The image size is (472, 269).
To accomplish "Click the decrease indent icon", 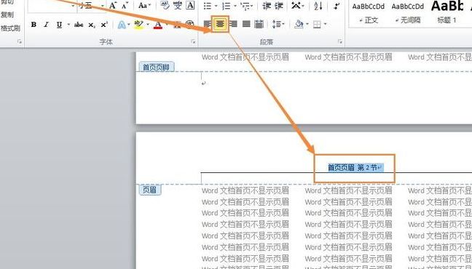I will 267,6.
